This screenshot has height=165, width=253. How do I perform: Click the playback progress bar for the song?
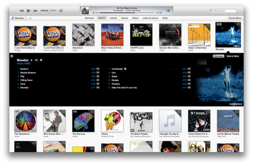click(126, 13)
